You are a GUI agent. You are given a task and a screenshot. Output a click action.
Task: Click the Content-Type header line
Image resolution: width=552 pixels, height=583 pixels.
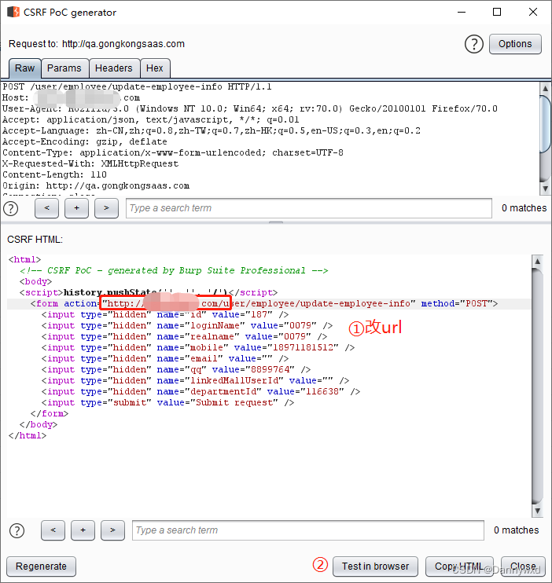point(173,152)
